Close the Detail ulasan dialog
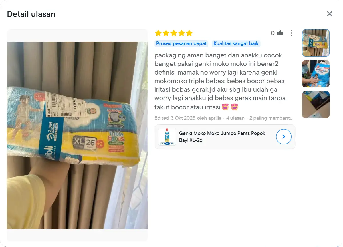 click(330, 14)
